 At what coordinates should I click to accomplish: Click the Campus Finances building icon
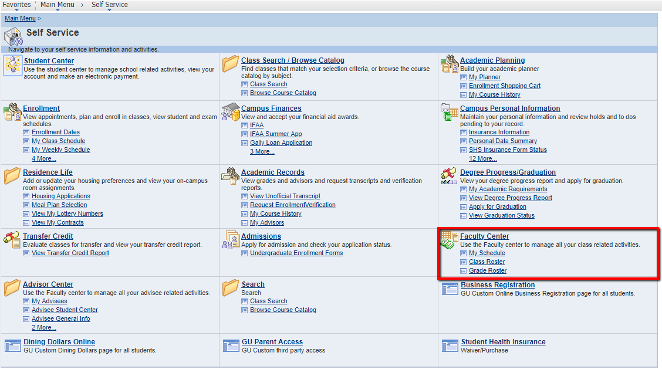coord(231,112)
